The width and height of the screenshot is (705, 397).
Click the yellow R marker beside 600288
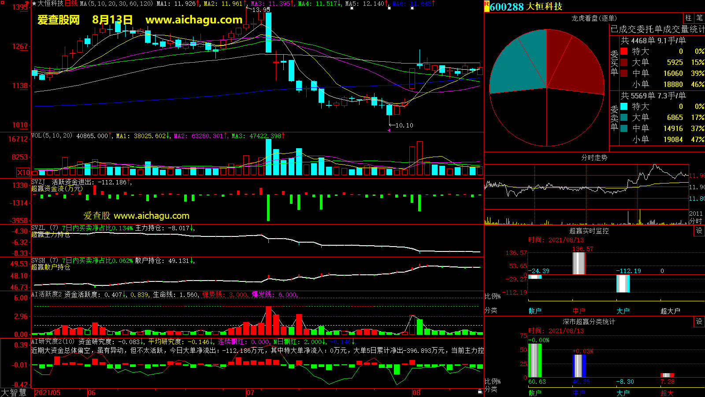(x=486, y=6)
